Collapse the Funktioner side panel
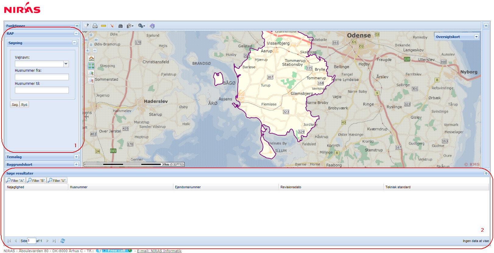This screenshot has width=494, height=253. (77, 26)
